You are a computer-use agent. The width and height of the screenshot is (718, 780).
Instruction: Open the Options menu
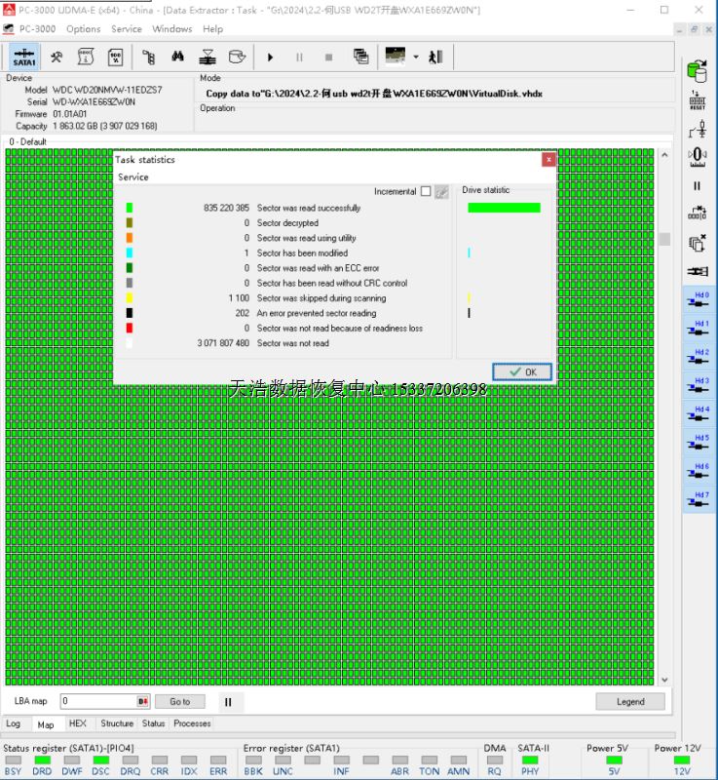(84, 29)
